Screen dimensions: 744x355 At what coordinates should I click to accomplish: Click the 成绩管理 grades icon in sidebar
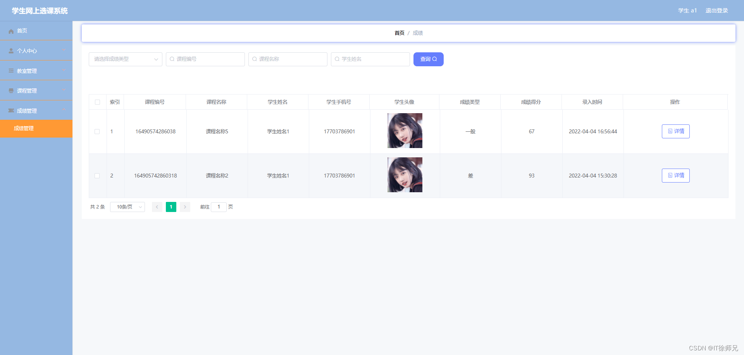pos(11,110)
